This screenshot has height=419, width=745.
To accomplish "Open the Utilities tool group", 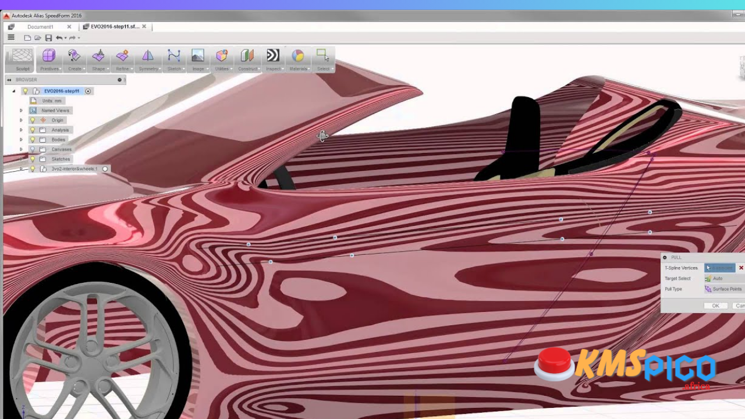I will pos(222,60).
